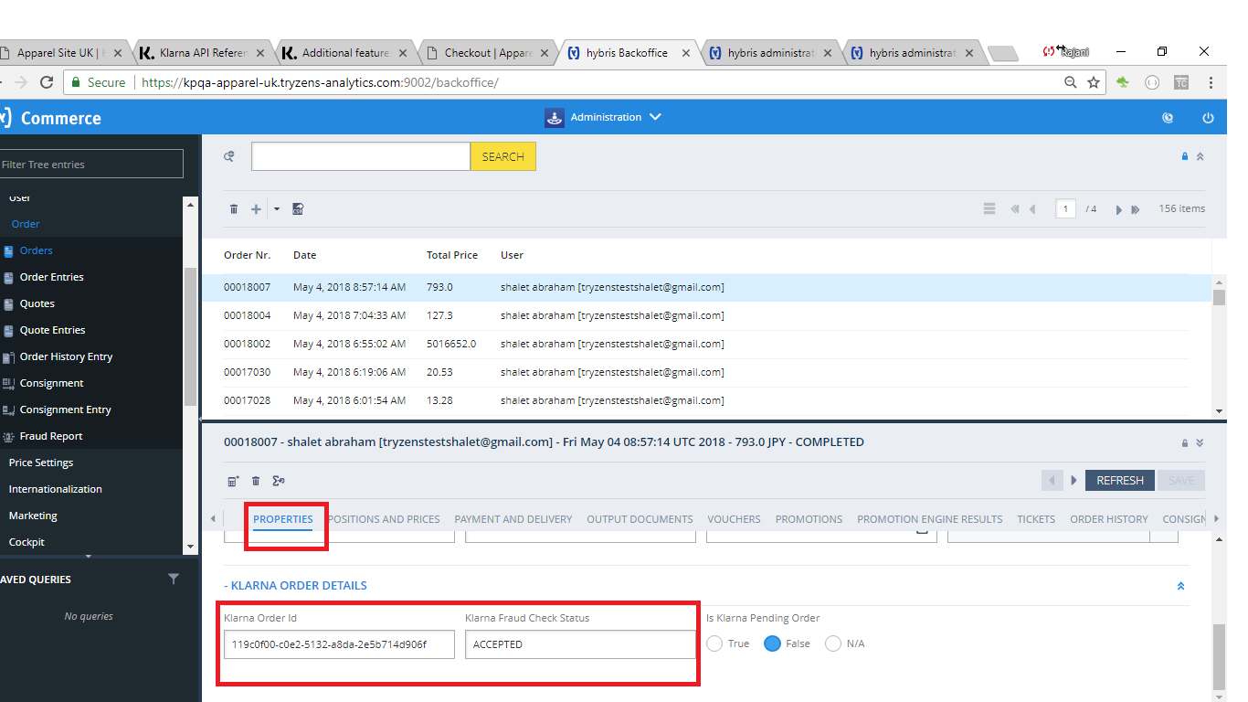The width and height of the screenshot is (1248, 702).
Task: Set Is Klarna Pending Order to N/A
Action: click(833, 643)
